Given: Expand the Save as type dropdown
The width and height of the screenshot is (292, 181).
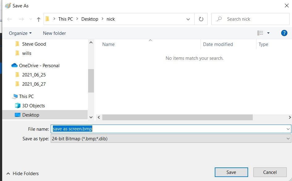Looking at the screenshot, I should (x=288, y=139).
